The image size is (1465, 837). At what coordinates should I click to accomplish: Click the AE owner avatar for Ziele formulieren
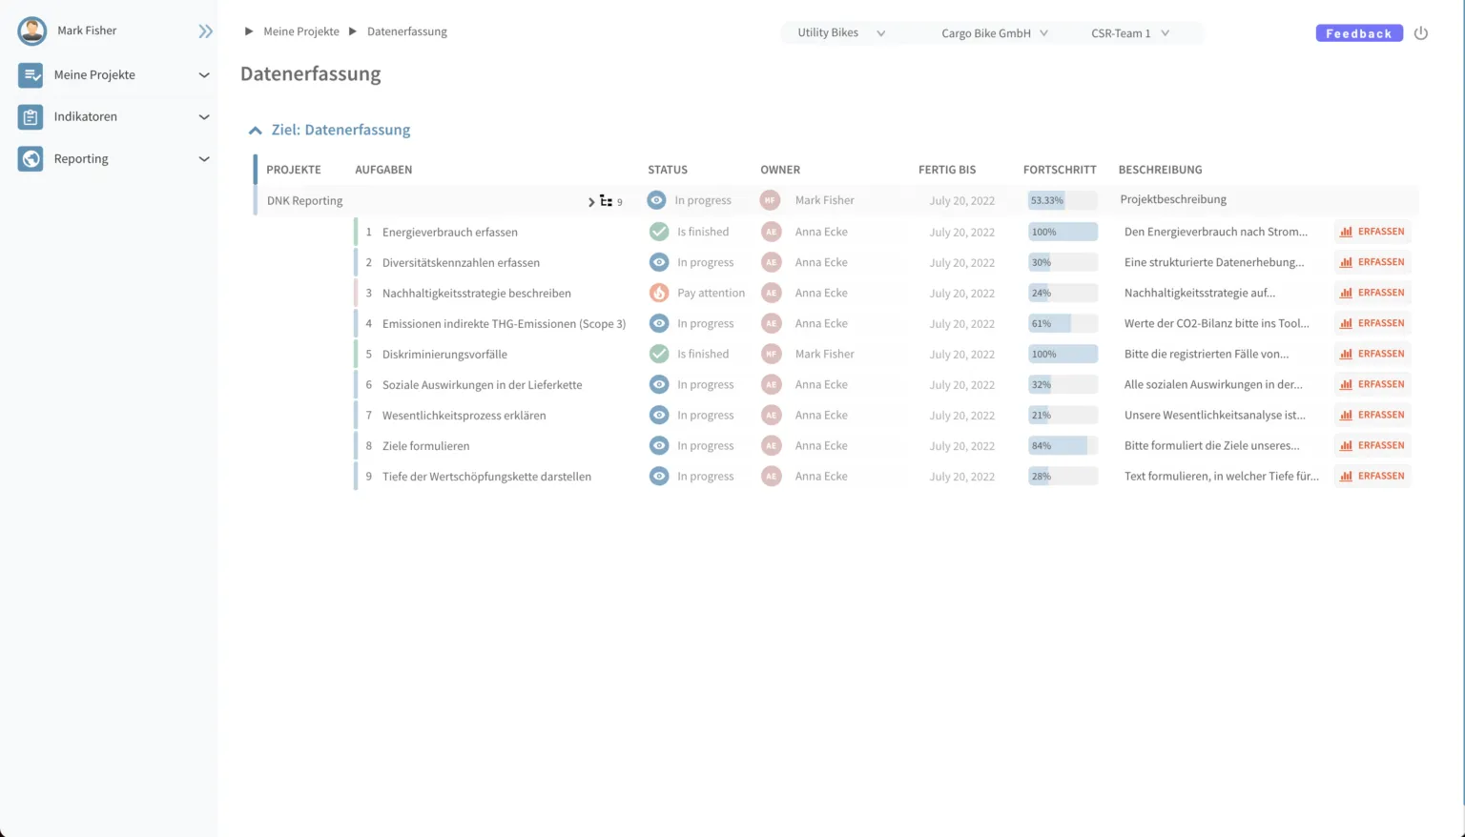(x=772, y=445)
